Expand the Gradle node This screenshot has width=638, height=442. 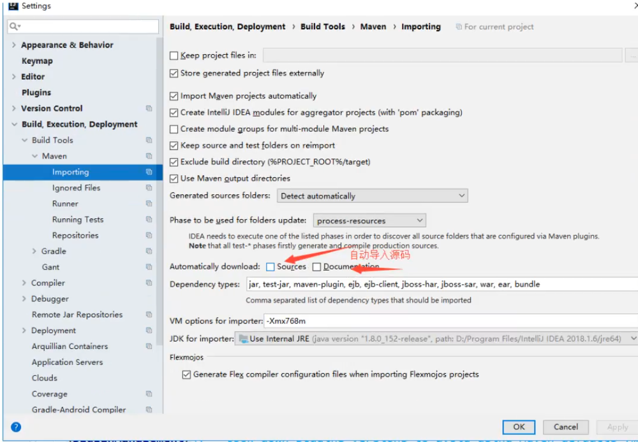[34, 251]
